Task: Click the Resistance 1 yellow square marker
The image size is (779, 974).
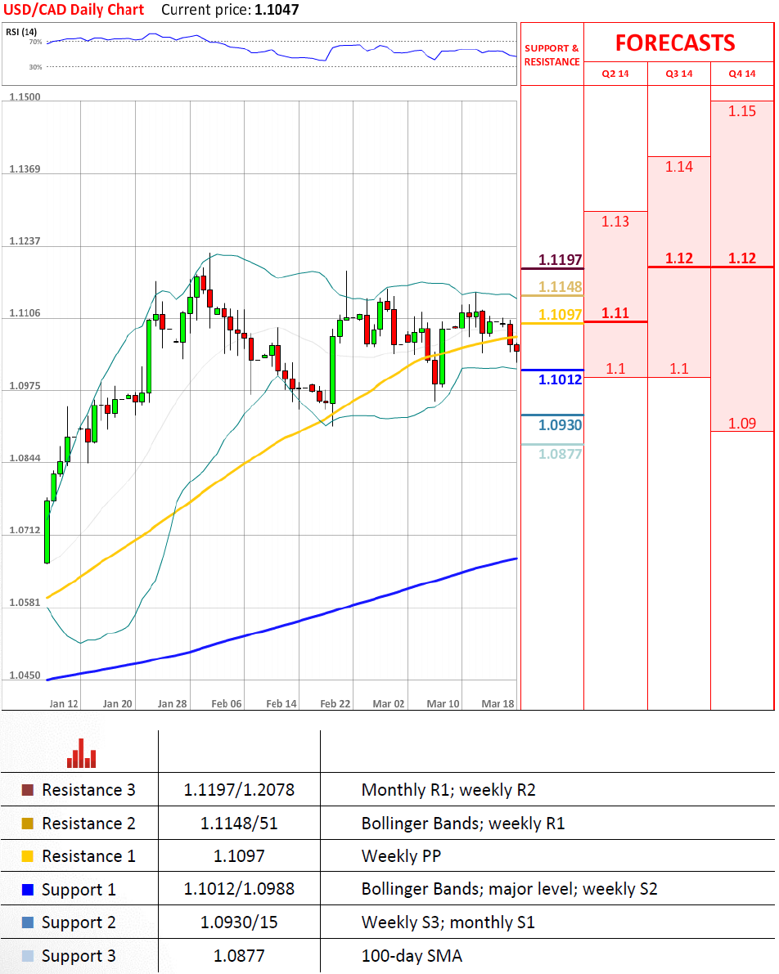Action: 28,856
